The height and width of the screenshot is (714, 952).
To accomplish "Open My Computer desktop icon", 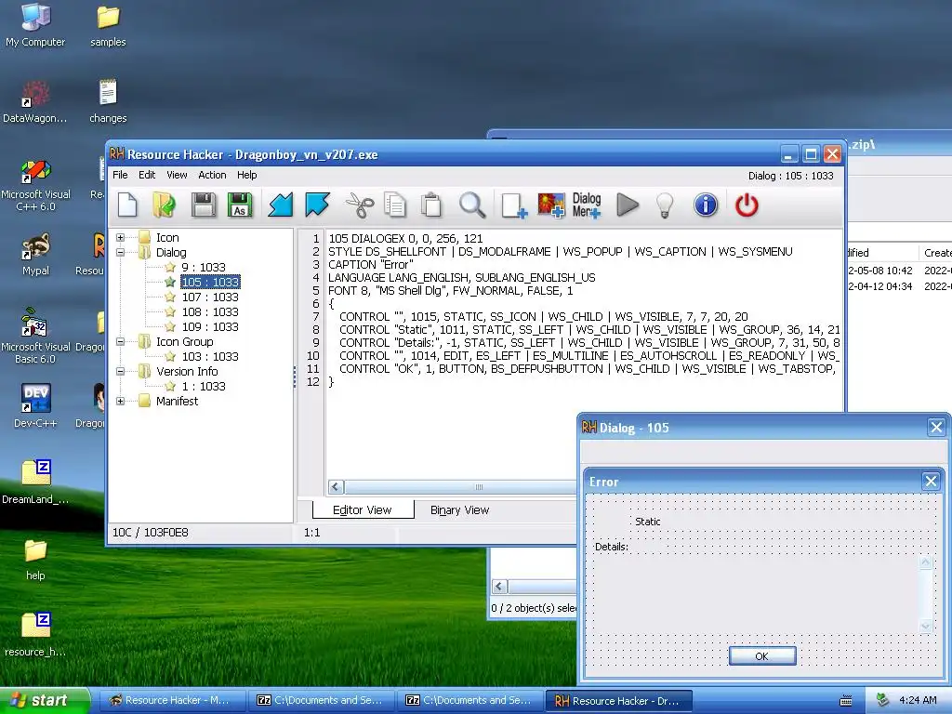I will (x=35, y=25).
